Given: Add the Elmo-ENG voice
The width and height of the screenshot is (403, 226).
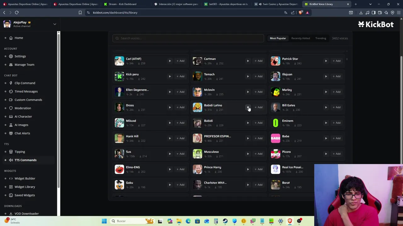Looking at the screenshot, I should [180, 169].
